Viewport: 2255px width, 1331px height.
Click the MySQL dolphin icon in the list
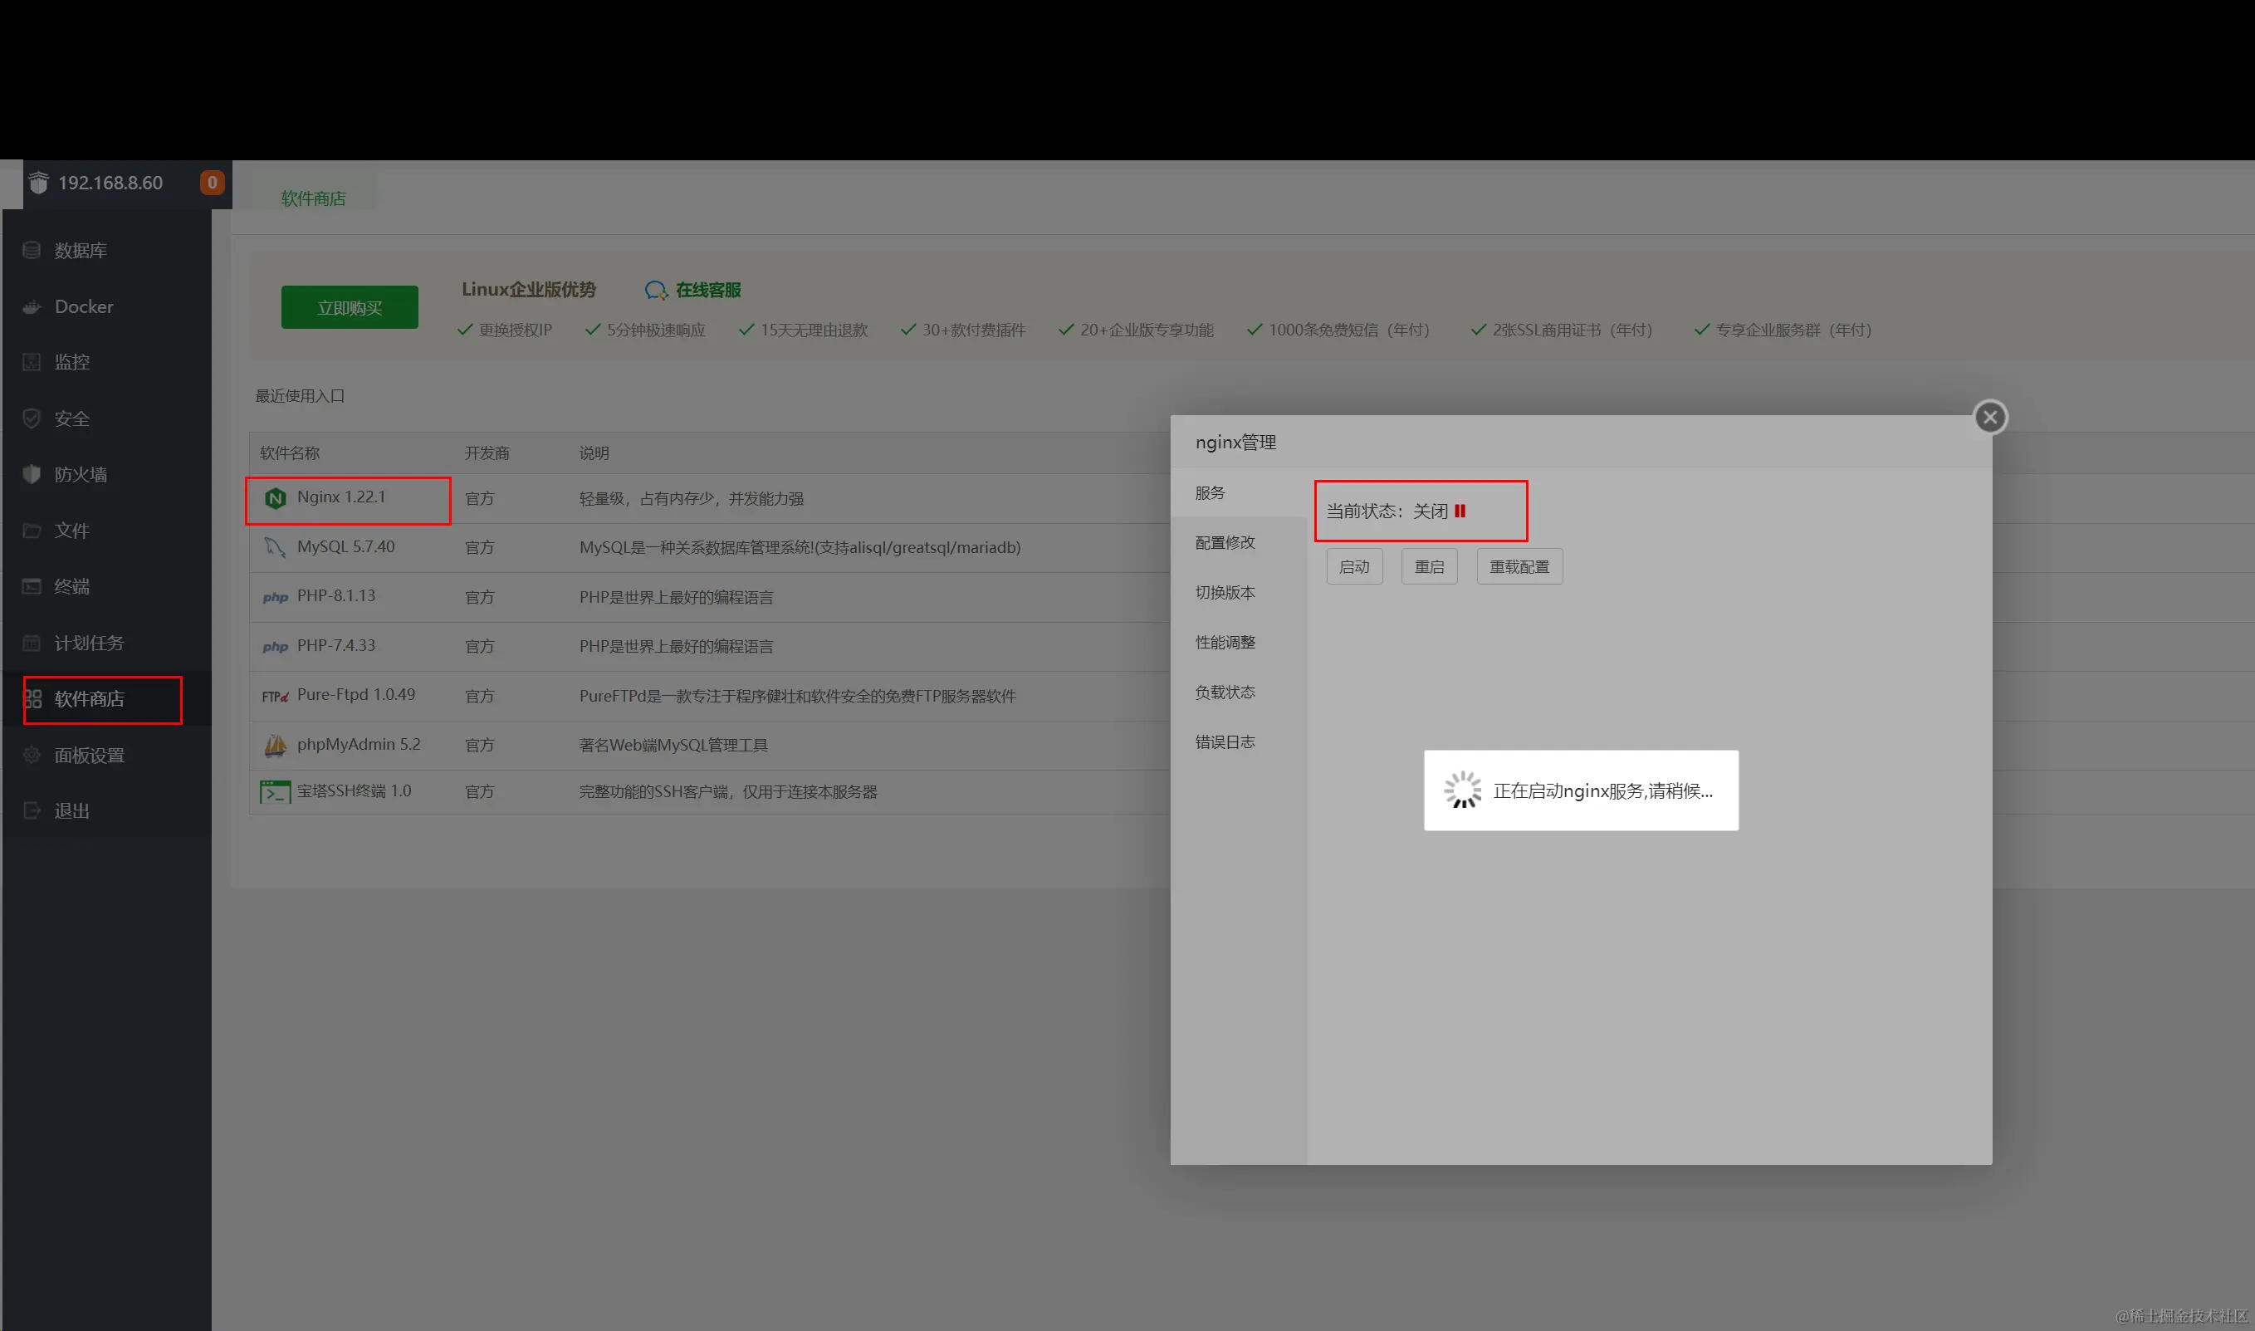click(x=274, y=547)
